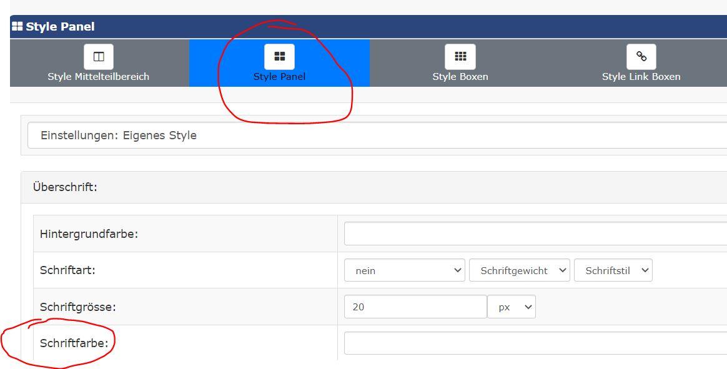
Task: Click the grid icon in the Style Panel title bar
Action: (17, 26)
